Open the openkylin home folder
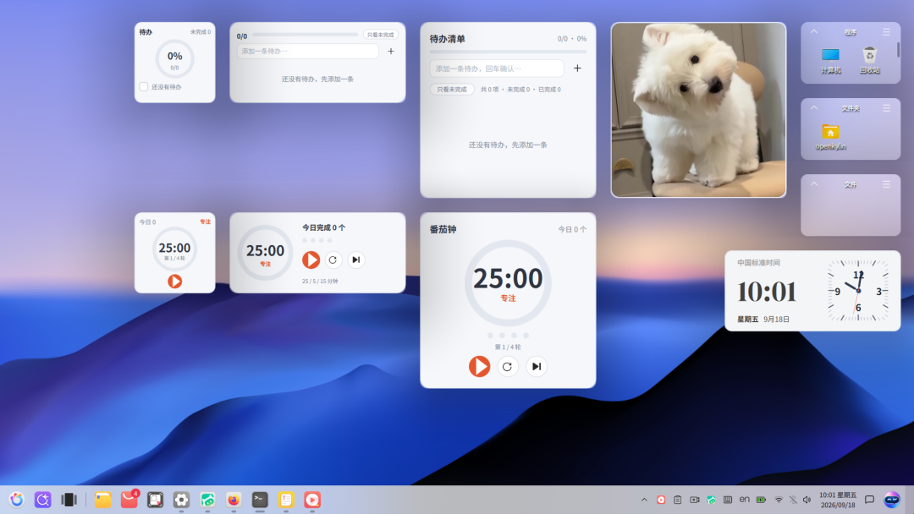Screen dimensions: 914x514 831,137
